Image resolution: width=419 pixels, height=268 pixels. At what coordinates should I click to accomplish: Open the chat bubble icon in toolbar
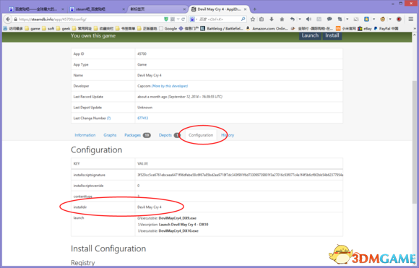[329, 20]
